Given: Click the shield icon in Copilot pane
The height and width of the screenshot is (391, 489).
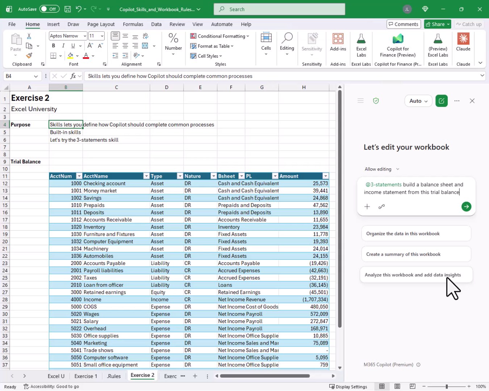Looking at the screenshot, I should point(376,101).
